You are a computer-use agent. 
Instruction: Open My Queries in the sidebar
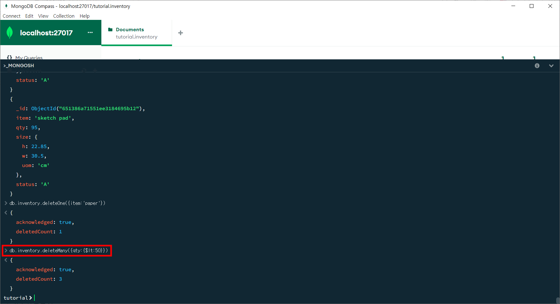pos(29,57)
